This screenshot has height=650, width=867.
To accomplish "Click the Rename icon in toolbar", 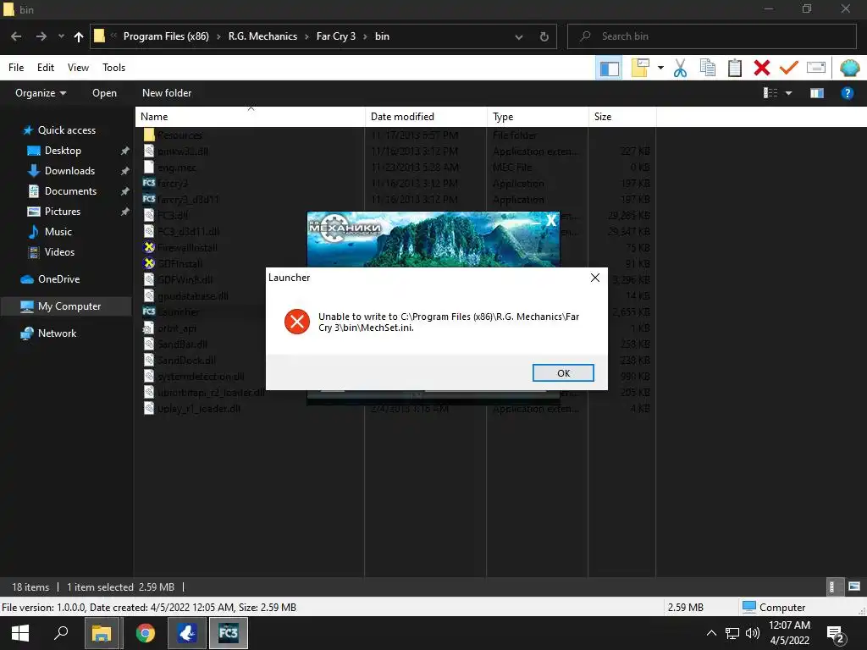I will pyautogui.click(x=816, y=68).
